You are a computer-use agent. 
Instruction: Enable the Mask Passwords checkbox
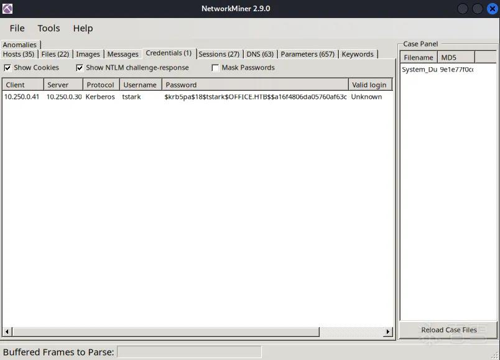[216, 68]
